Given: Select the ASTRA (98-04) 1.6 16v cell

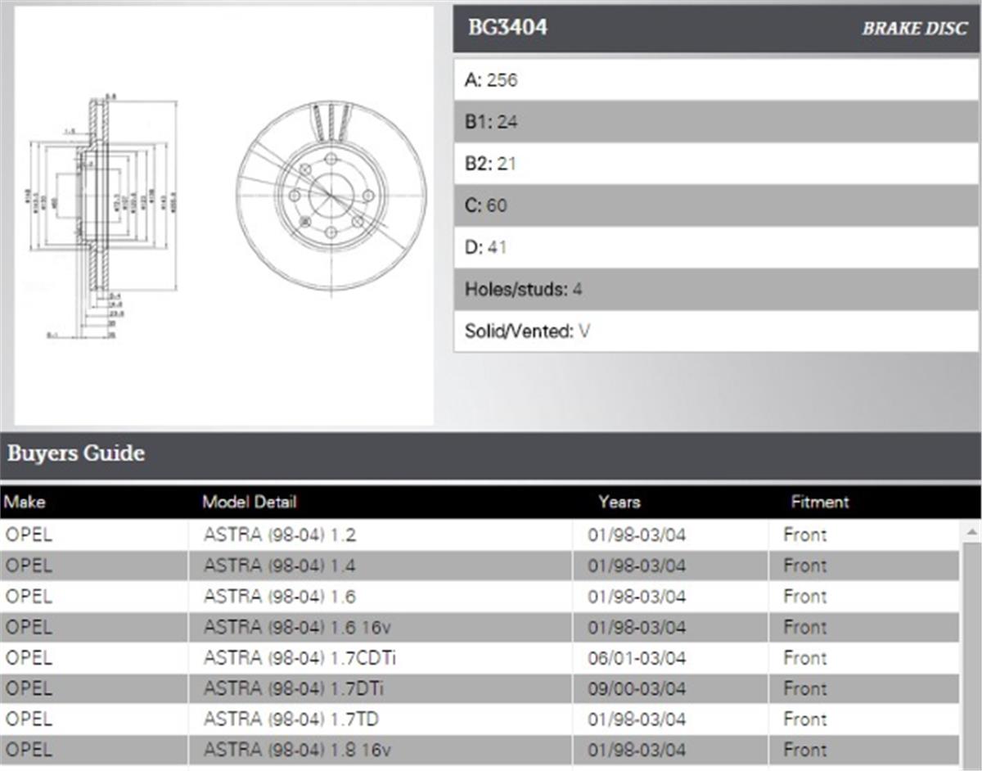Looking at the screenshot, I should coord(381,627).
